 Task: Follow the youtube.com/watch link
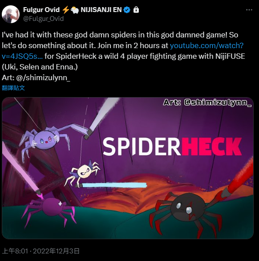point(206,45)
